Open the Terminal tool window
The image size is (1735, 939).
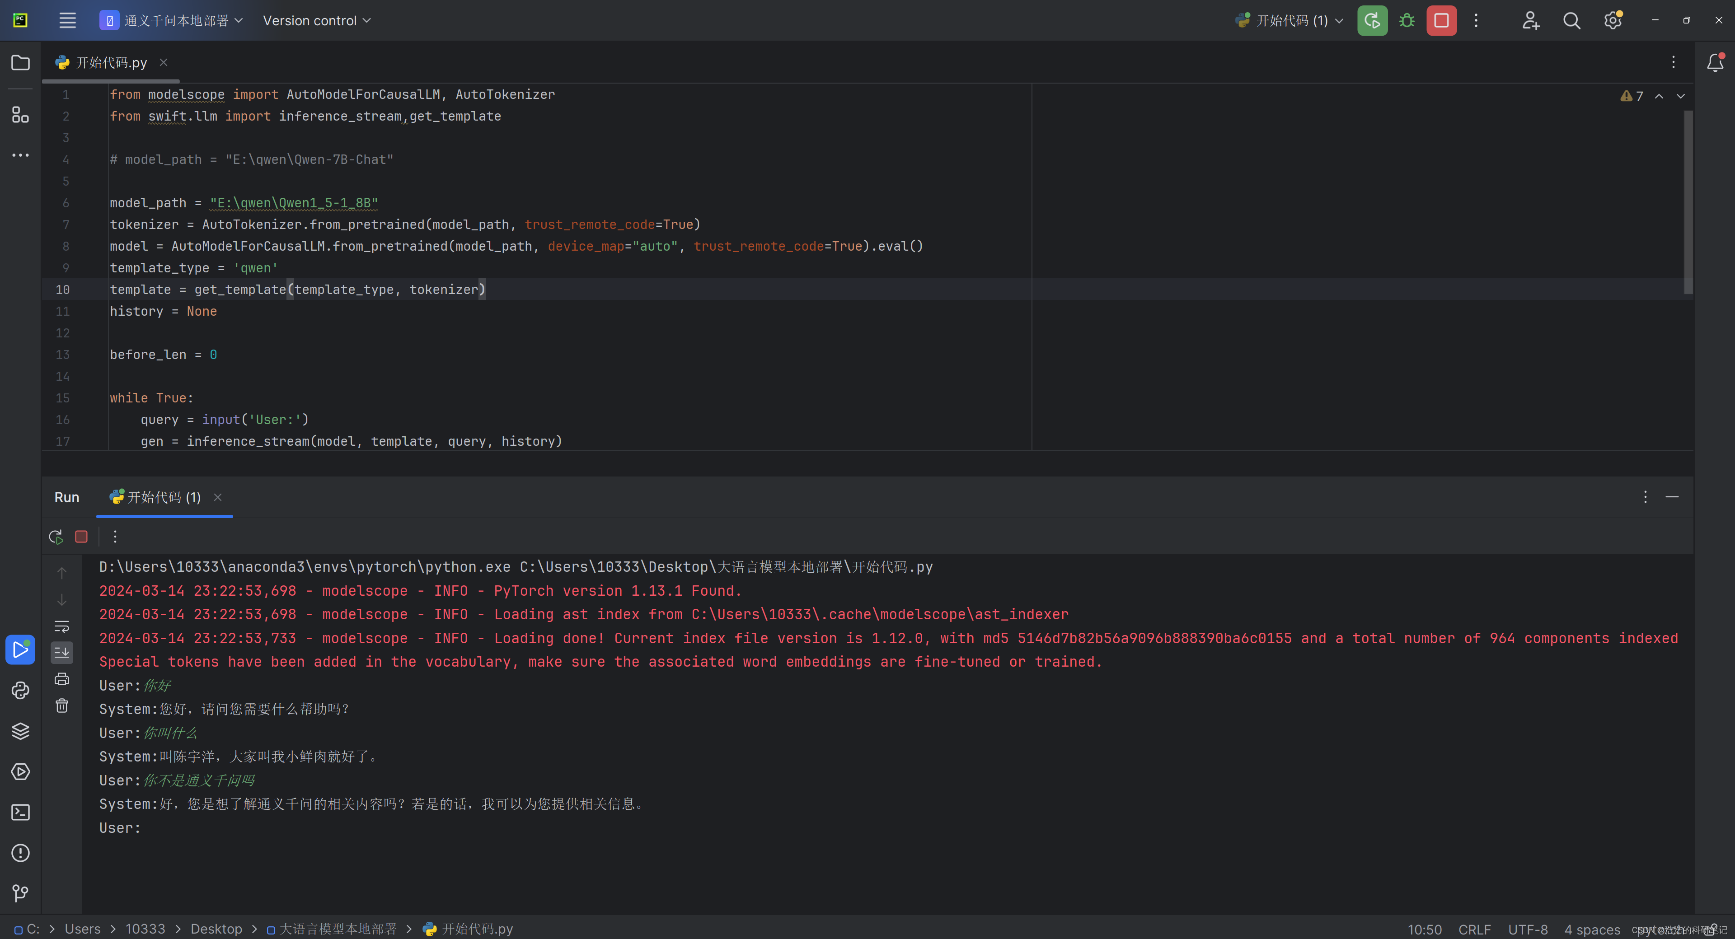click(x=20, y=813)
